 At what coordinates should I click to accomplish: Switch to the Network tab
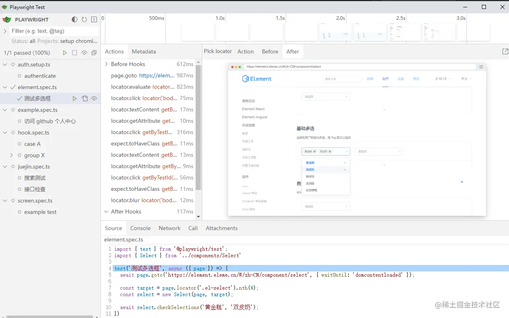coord(169,228)
